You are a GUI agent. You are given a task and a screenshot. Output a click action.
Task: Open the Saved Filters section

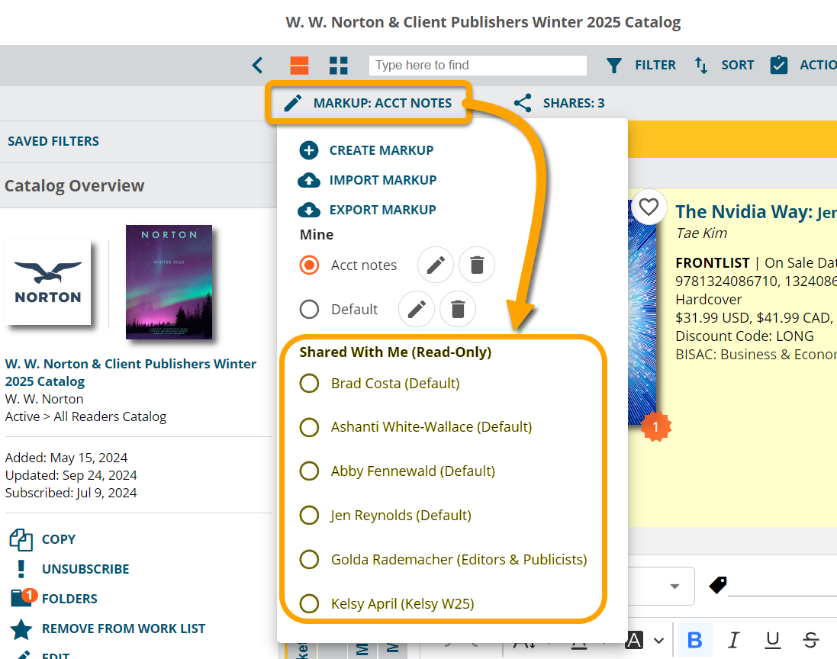[x=53, y=141]
